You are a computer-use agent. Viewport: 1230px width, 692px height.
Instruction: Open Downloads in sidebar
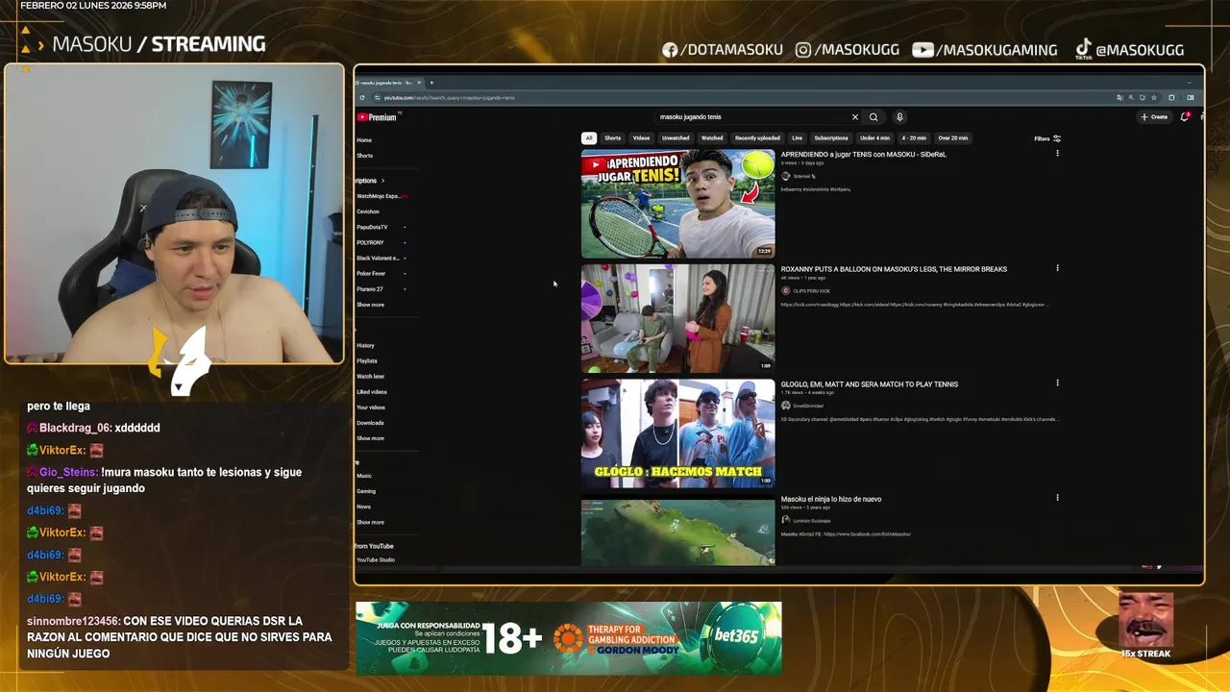tap(370, 423)
